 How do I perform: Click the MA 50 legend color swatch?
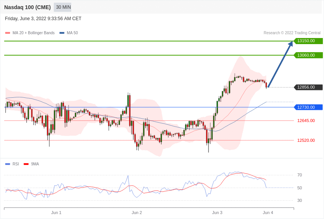[62, 33]
